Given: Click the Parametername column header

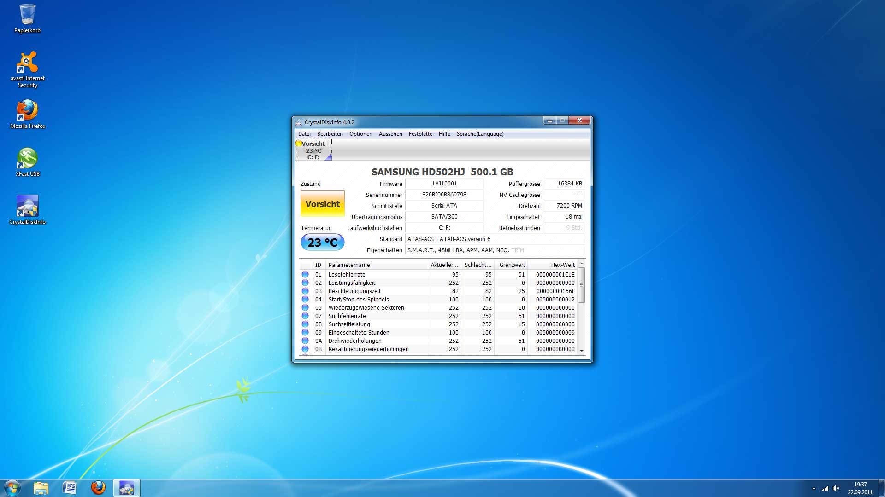Looking at the screenshot, I should tap(377, 265).
